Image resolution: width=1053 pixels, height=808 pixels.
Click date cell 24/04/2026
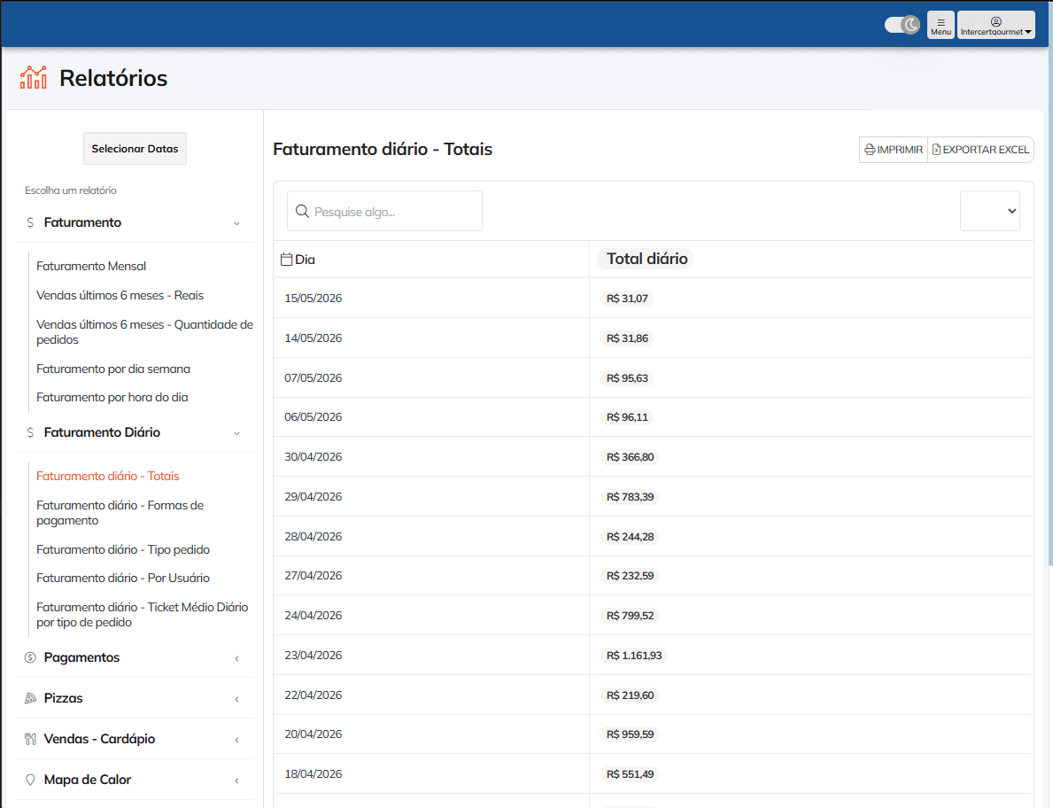tap(313, 615)
